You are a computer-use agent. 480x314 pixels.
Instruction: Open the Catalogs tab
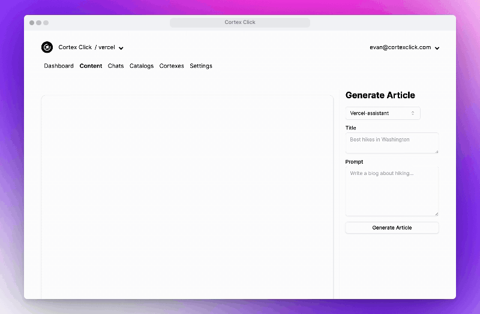click(142, 66)
